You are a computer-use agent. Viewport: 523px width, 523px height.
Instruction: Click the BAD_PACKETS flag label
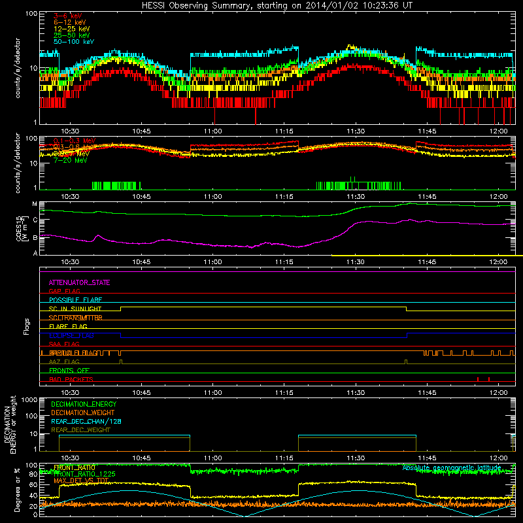point(71,379)
